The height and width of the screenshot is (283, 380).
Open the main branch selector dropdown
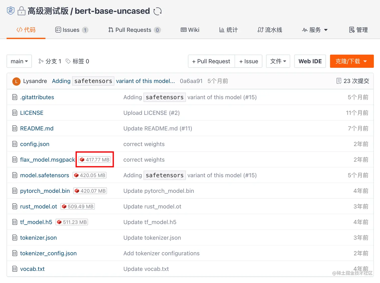click(19, 61)
